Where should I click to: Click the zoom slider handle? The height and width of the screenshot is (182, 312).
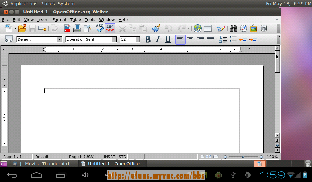tap(243, 157)
